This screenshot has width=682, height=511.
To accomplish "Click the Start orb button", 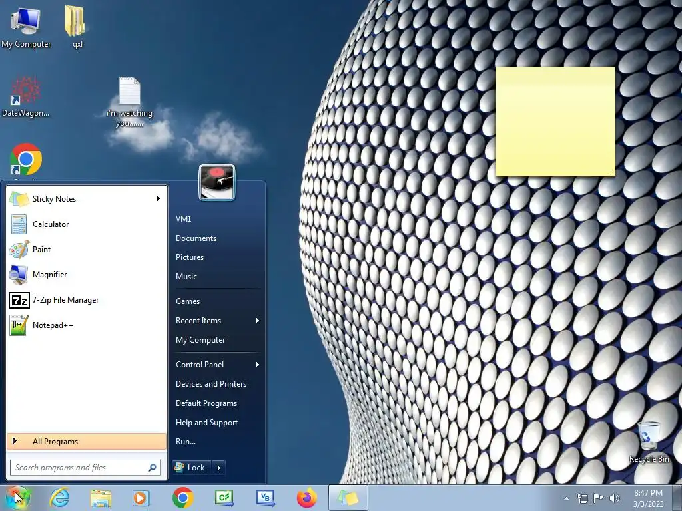I will [x=17, y=498].
